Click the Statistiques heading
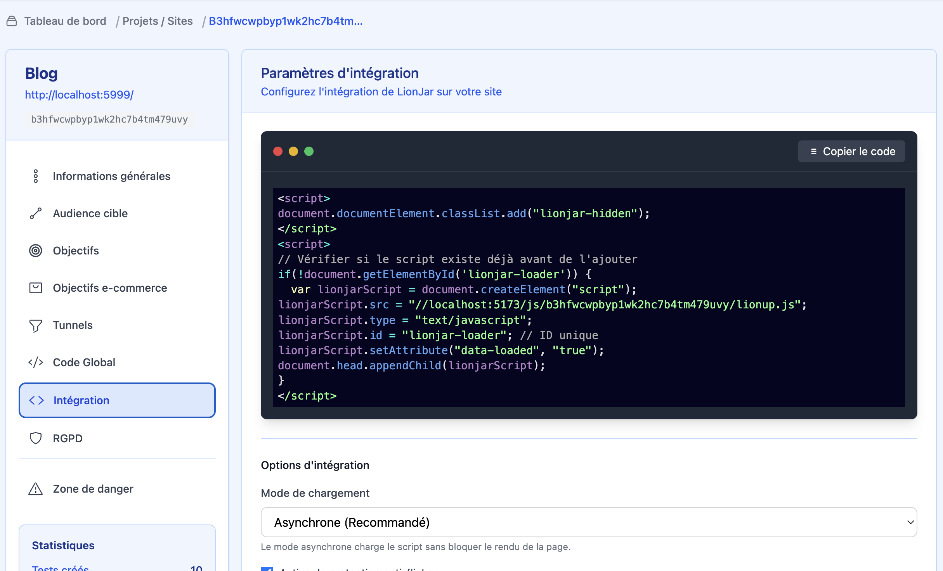The image size is (943, 571). pos(63,545)
